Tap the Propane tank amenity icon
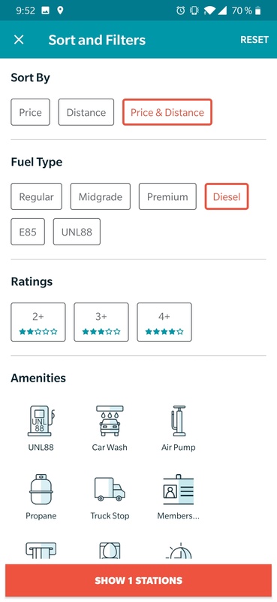This screenshot has height=602, width=277. click(41, 488)
